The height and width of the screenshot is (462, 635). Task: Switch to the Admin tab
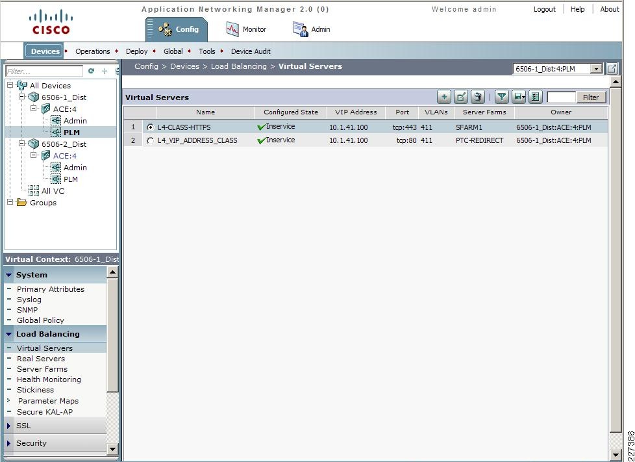point(311,29)
